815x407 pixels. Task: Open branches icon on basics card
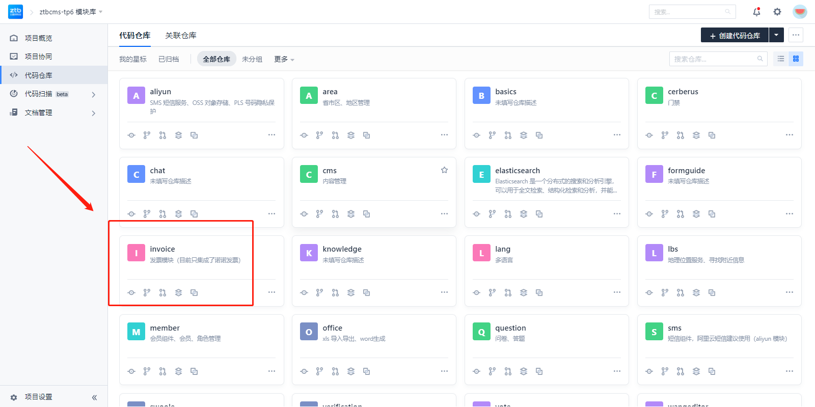(492, 135)
